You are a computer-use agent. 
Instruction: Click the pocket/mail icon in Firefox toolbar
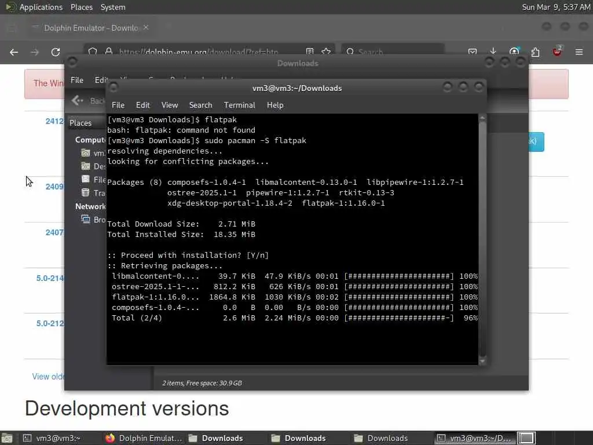[473, 52]
